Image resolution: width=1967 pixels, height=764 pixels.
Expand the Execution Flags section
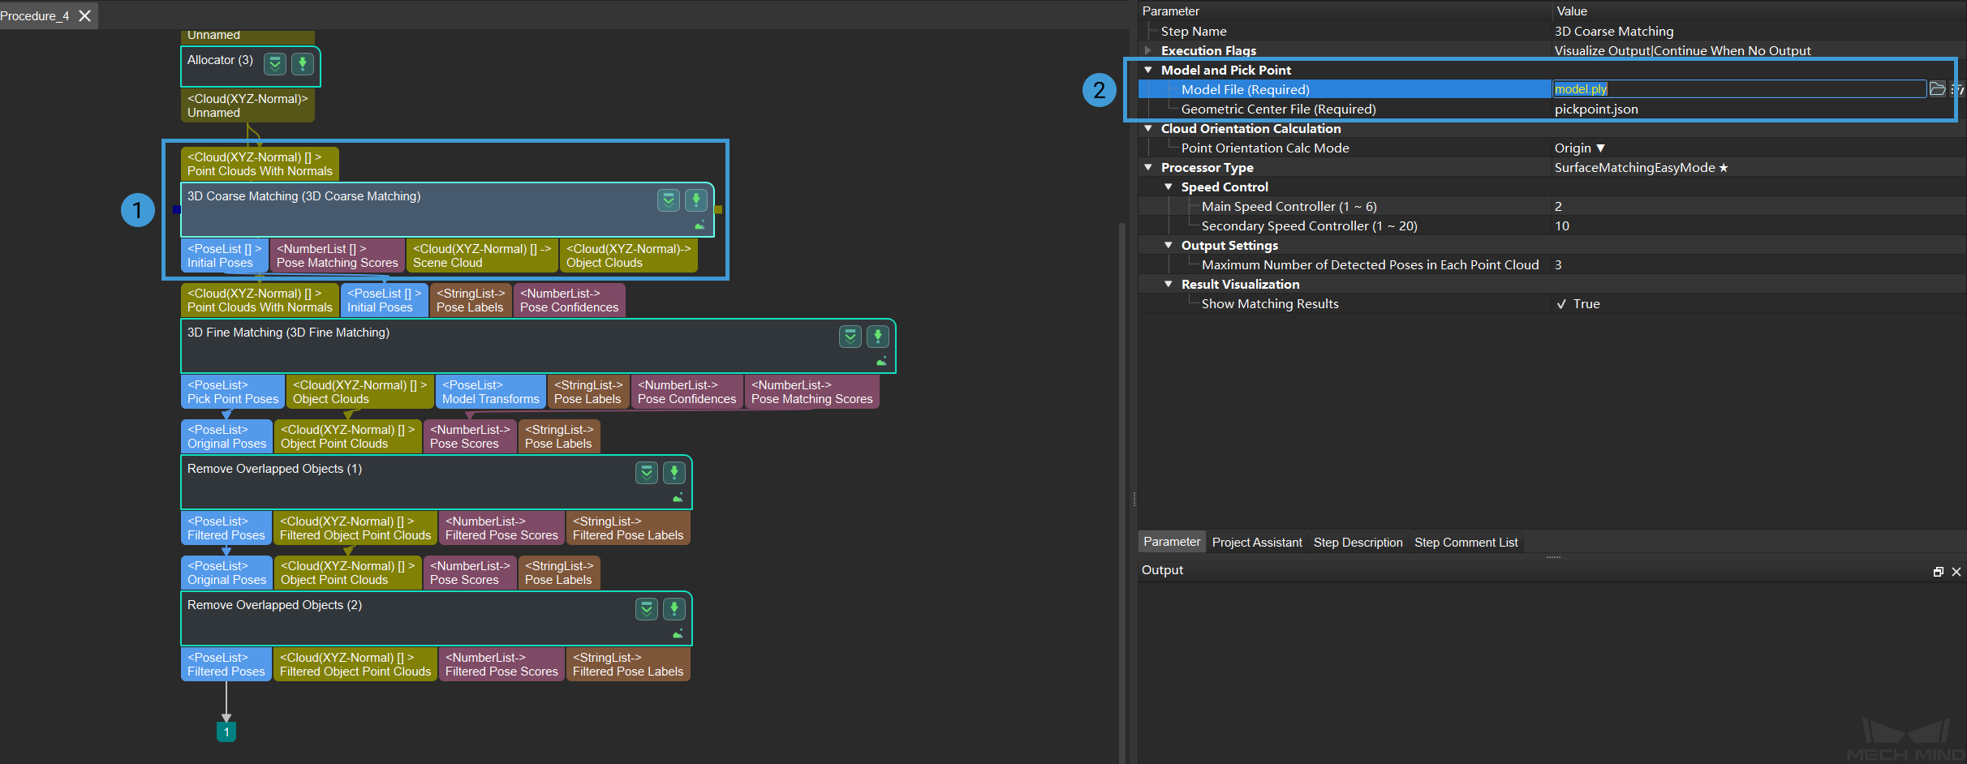click(1147, 50)
